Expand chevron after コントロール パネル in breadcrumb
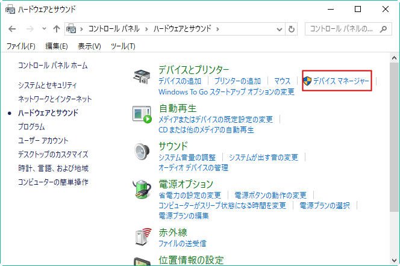This screenshot has width=400, height=266. (x=146, y=29)
